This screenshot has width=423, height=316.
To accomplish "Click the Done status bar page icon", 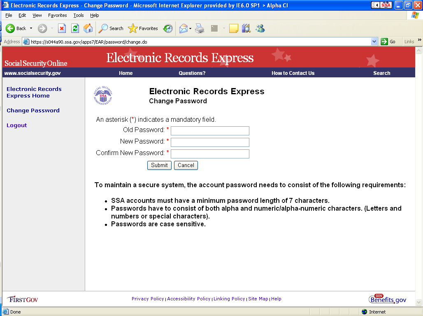I will tap(6, 312).
